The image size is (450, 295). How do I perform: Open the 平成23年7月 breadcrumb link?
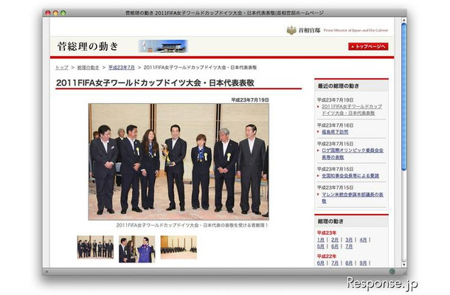click(122, 67)
